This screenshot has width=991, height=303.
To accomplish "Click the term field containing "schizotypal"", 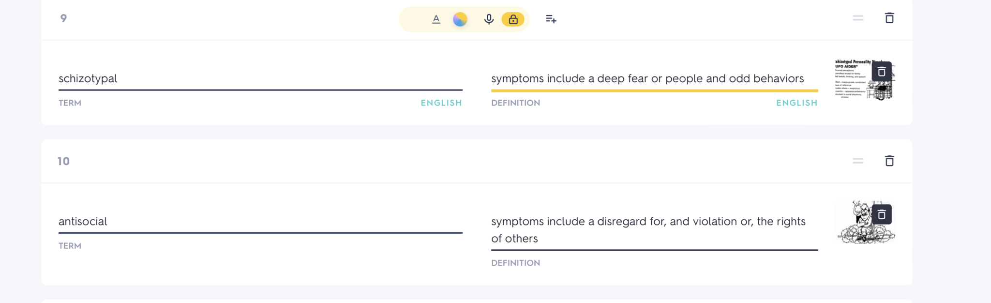I will point(260,78).
